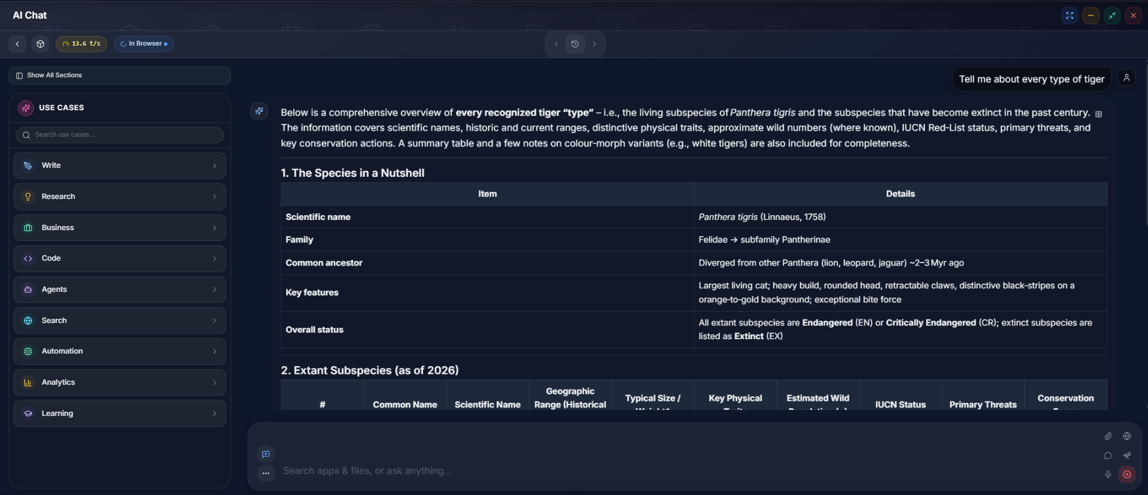Click the graduation cap icon beside Learning
1148x495 pixels.
tap(28, 413)
